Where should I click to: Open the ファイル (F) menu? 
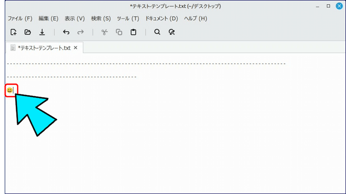20,19
